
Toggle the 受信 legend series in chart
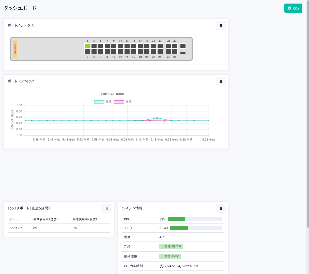click(x=103, y=102)
